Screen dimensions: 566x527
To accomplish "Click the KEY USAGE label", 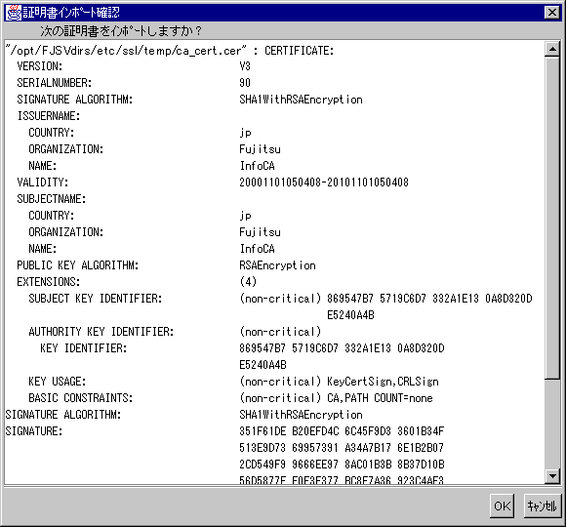I will click(x=58, y=382).
